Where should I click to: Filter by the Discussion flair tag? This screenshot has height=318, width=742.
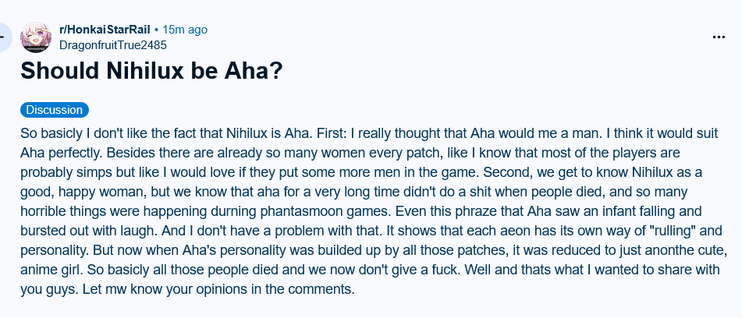click(x=55, y=110)
